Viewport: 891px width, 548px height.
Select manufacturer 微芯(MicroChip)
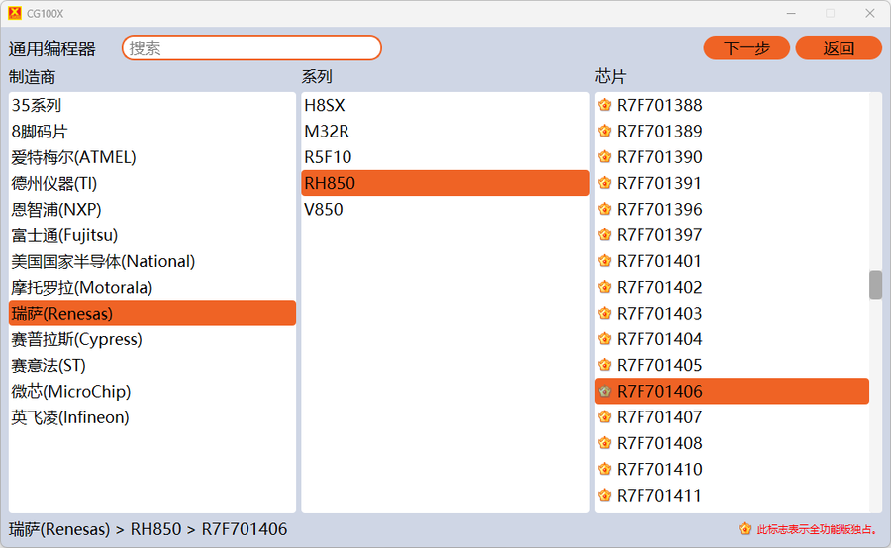point(71,391)
